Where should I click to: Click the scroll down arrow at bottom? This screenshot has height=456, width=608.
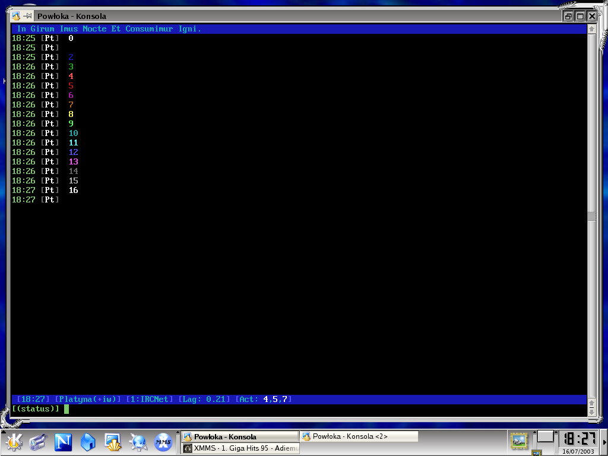pyautogui.click(x=591, y=413)
